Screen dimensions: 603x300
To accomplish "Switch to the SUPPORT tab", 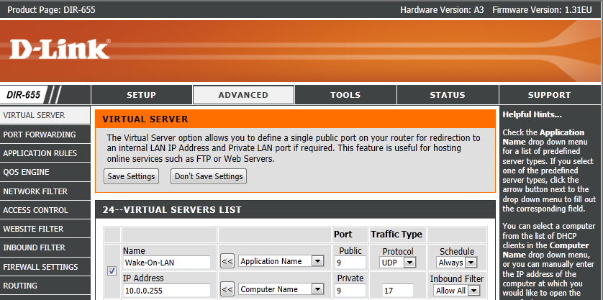I will pyautogui.click(x=550, y=95).
